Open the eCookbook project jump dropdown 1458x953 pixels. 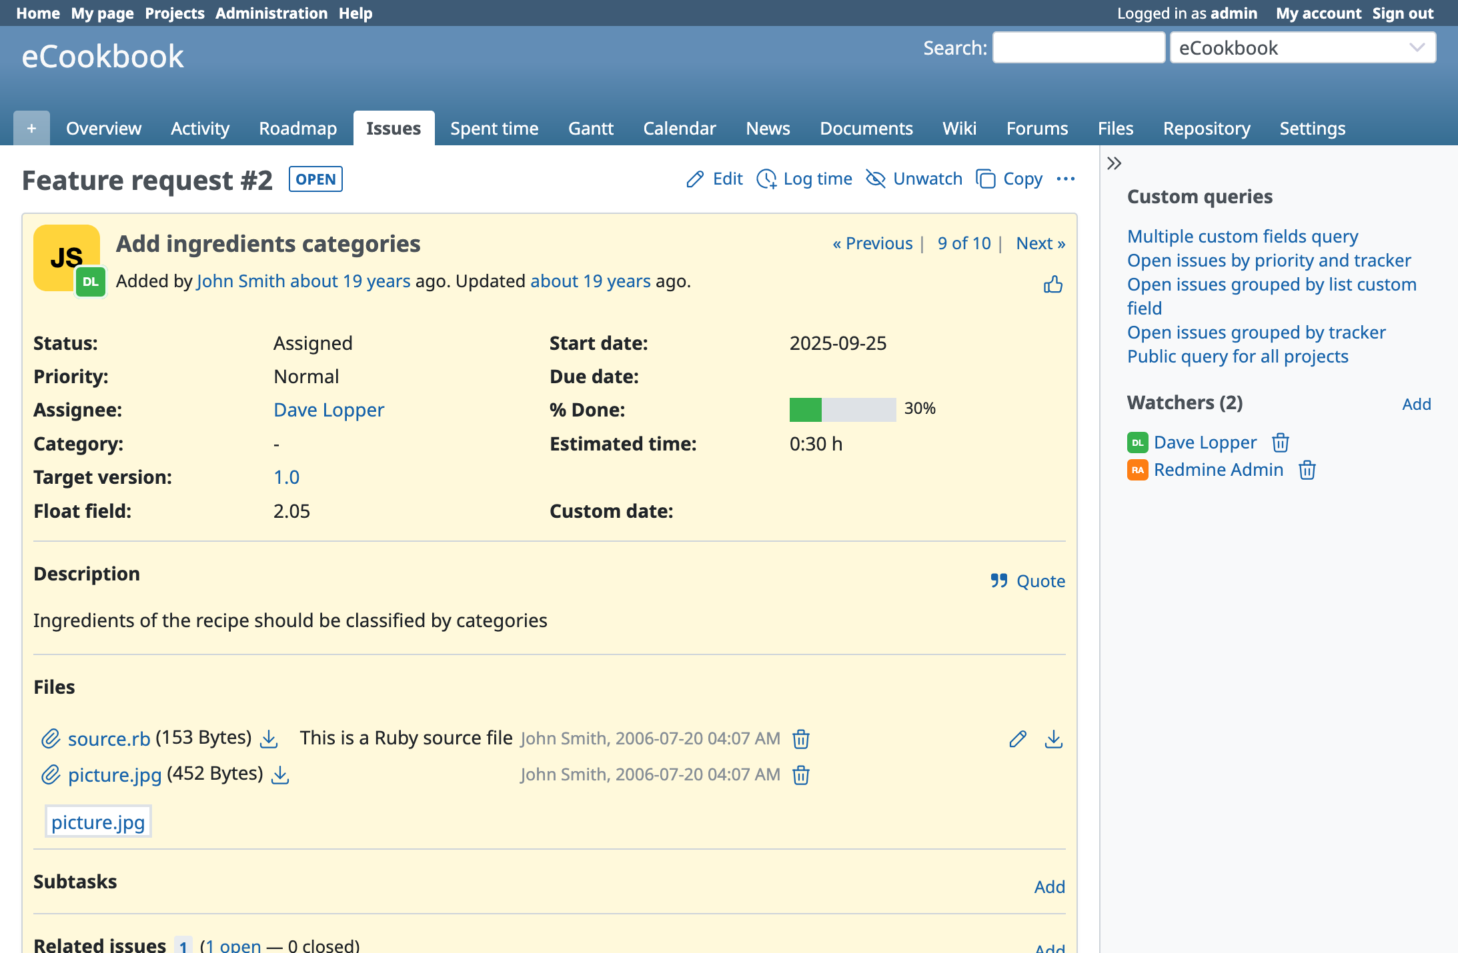[x=1302, y=48]
